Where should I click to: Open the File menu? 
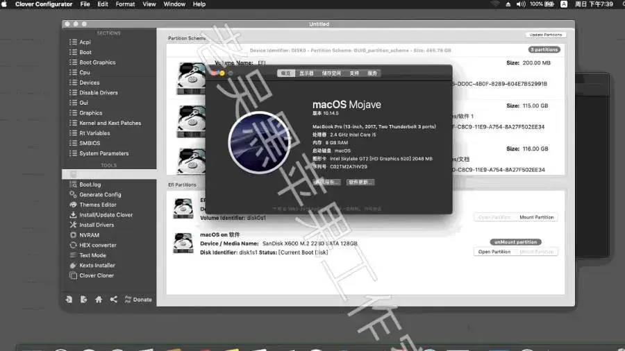pos(85,4)
